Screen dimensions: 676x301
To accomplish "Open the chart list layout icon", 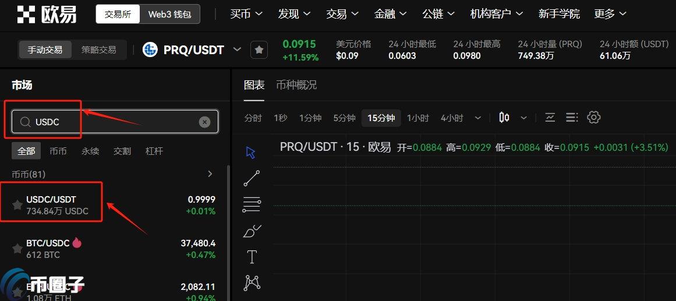I will coord(572,117).
